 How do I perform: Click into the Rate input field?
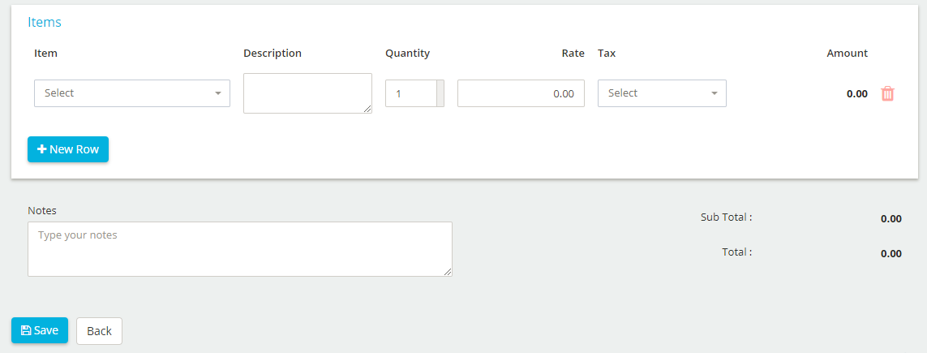[x=521, y=93]
